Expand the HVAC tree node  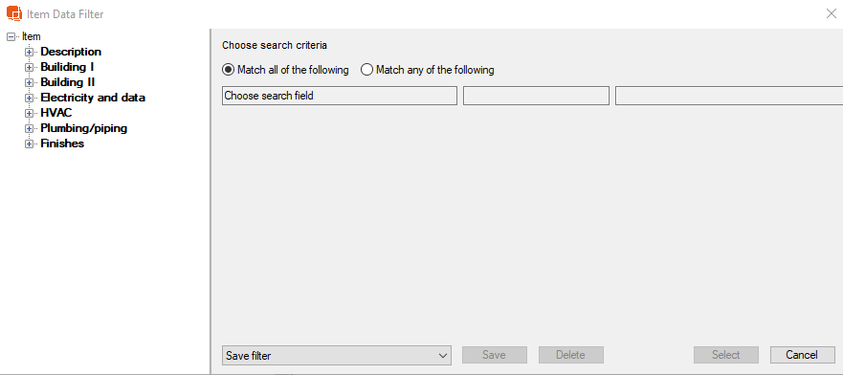pos(29,113)
